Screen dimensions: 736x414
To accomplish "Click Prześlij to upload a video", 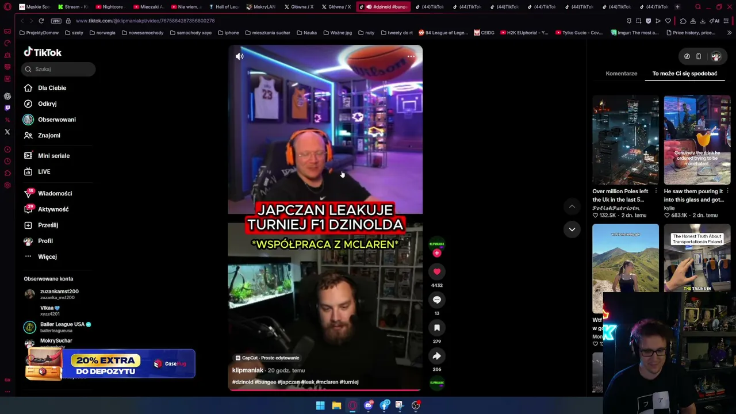I will point(41,225).
